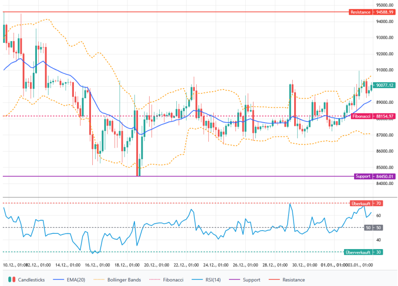The width and height of the screenshot is (398, 286).
Task: Click the blue EMA(20) legend marker
Action: click(x=58, y=280)
